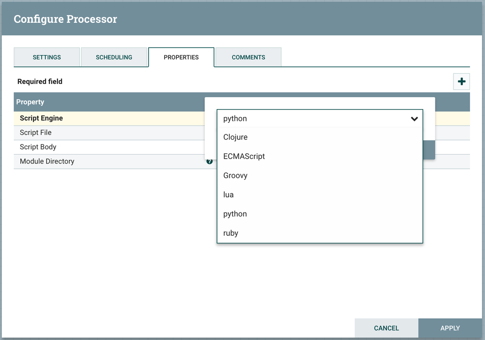485x340 pixels.
Task: Select ruby from script engine options
Action: click(x=231, y=233)
